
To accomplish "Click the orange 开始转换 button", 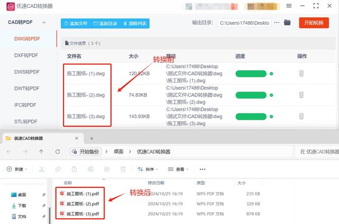I will [314, 23].
